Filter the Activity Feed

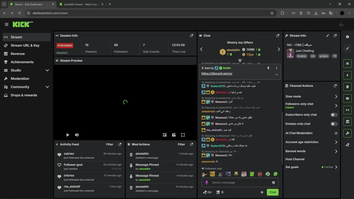point(110,144)
